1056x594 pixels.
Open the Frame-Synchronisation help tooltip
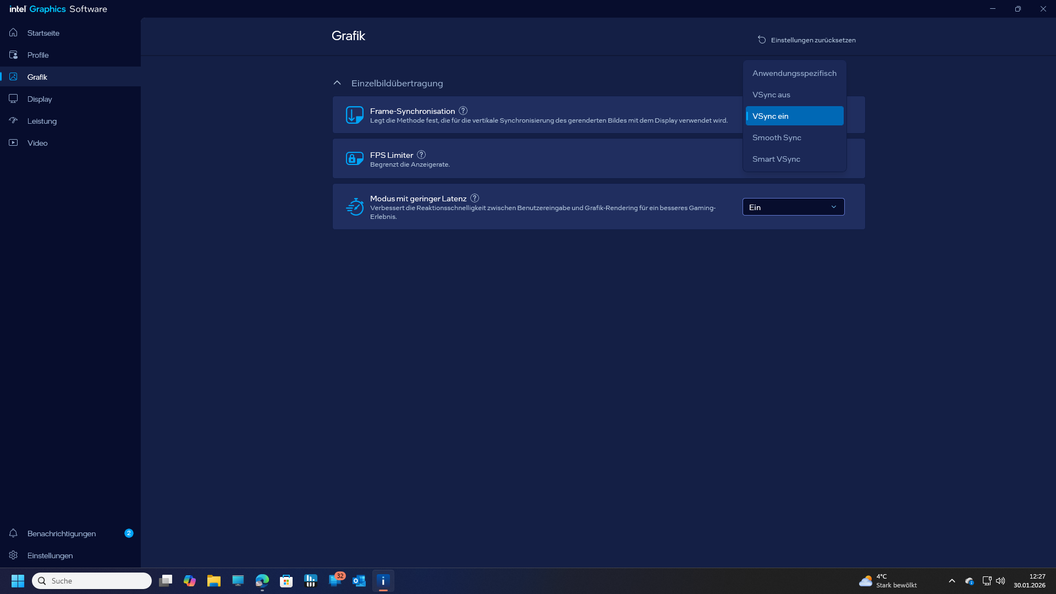click(464, 110)
